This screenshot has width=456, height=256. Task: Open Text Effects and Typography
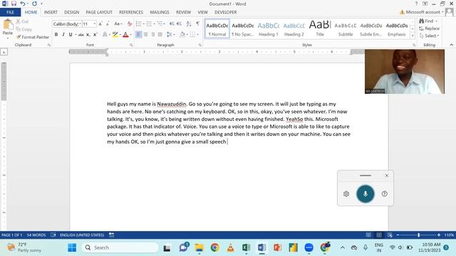[x=105, y=35]
